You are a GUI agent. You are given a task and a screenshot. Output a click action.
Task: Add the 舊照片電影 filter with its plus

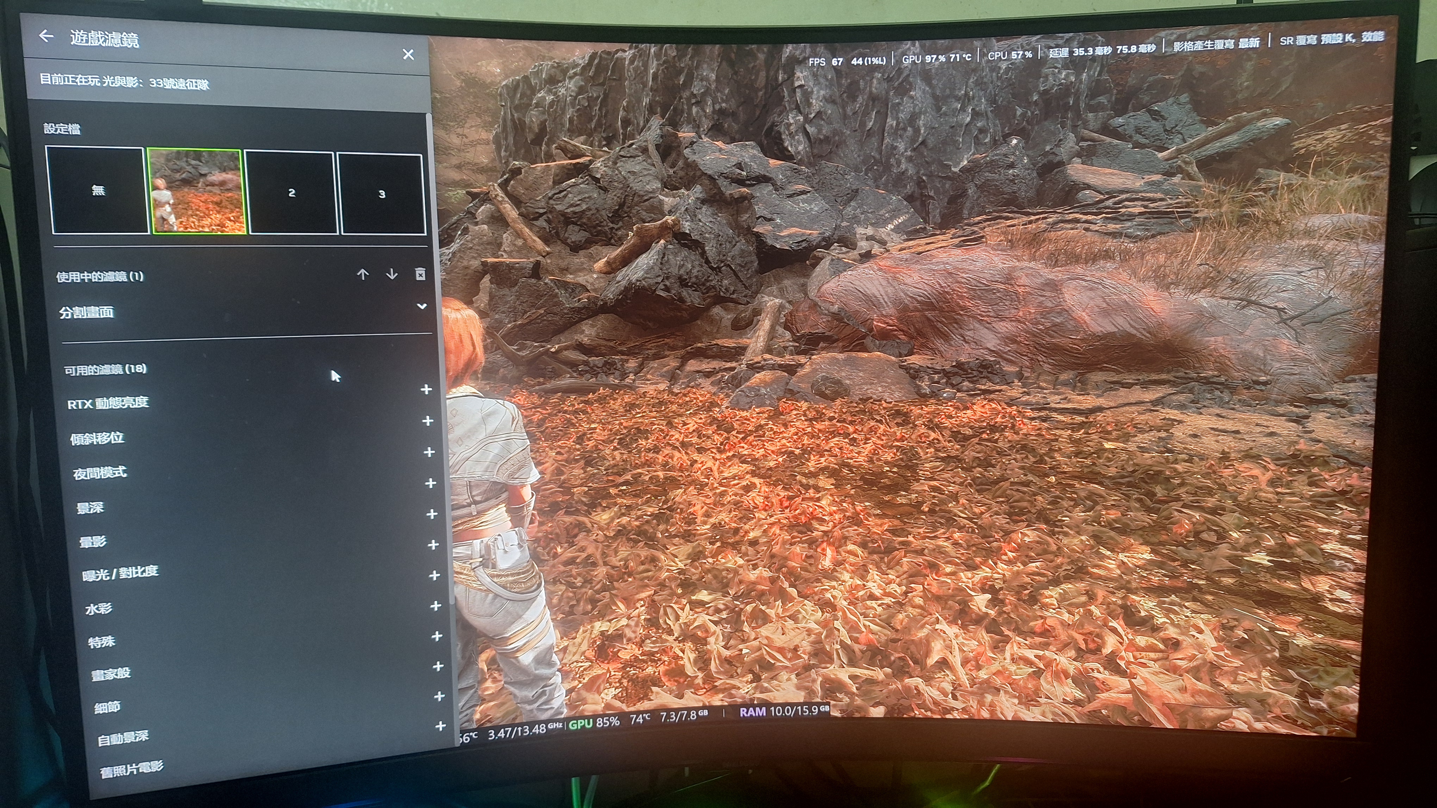coord(441,726)
